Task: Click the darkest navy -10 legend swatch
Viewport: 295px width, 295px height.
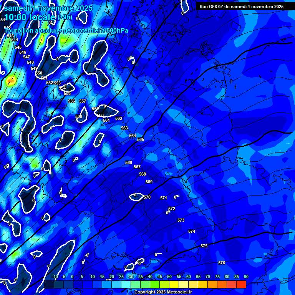Action: (x=49, y=285)
